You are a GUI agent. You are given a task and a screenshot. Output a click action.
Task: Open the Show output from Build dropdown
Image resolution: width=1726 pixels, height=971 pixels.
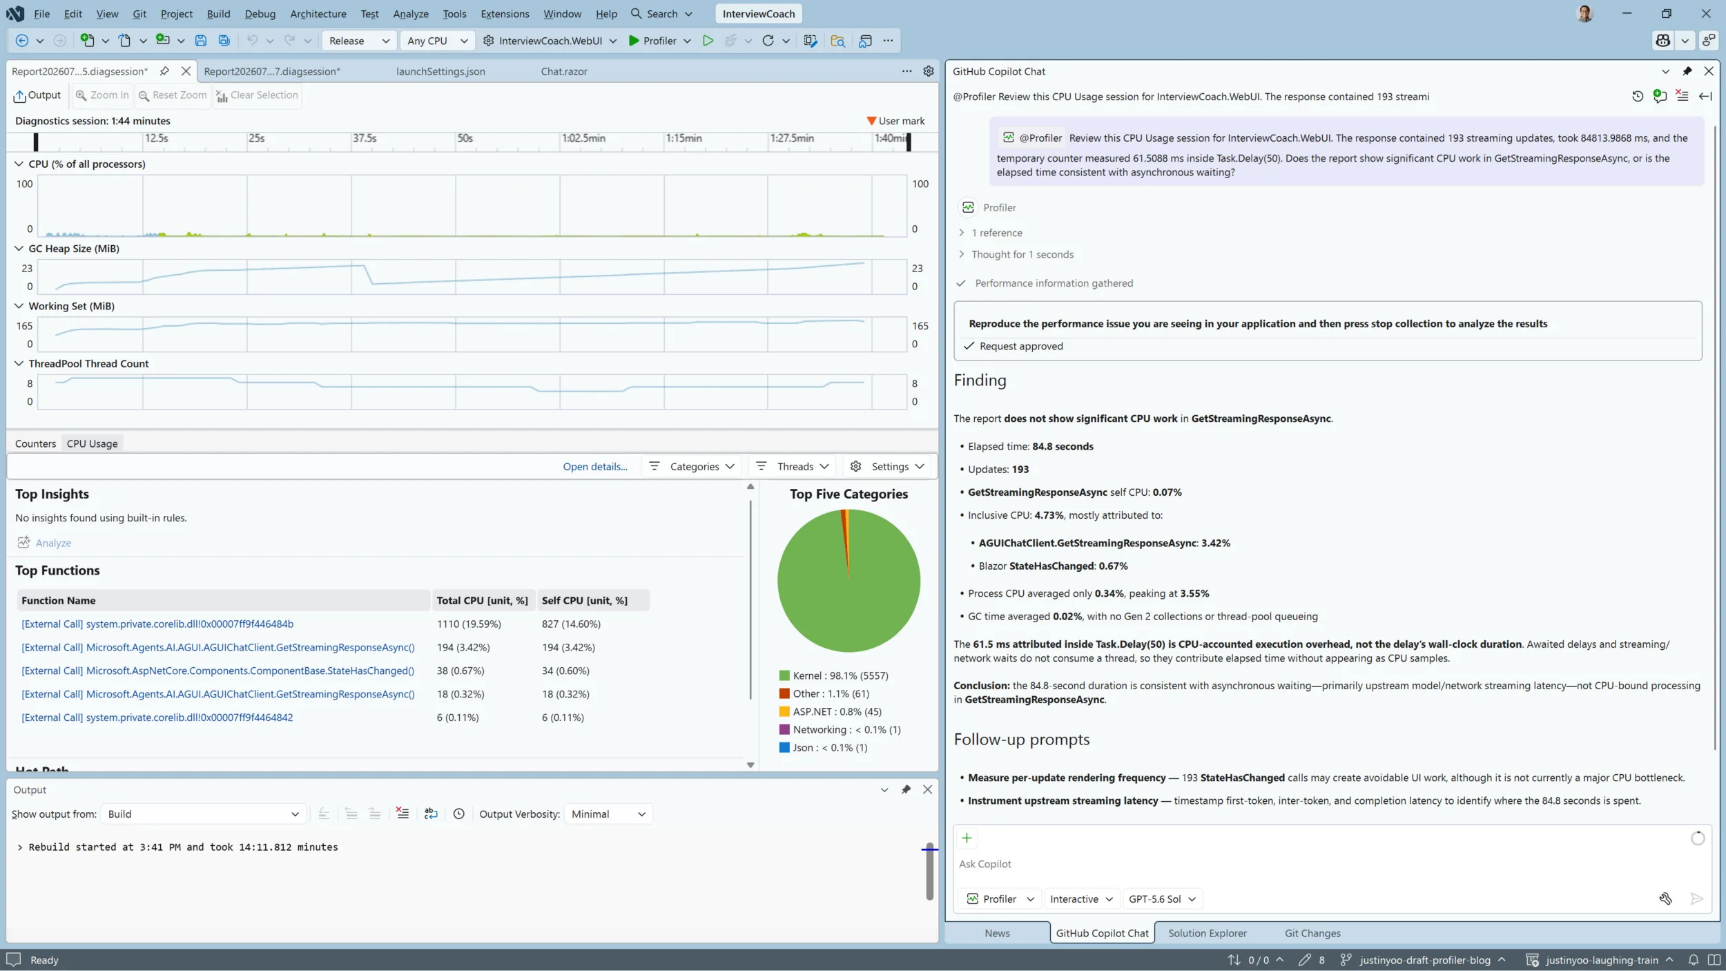click(203, 814)
